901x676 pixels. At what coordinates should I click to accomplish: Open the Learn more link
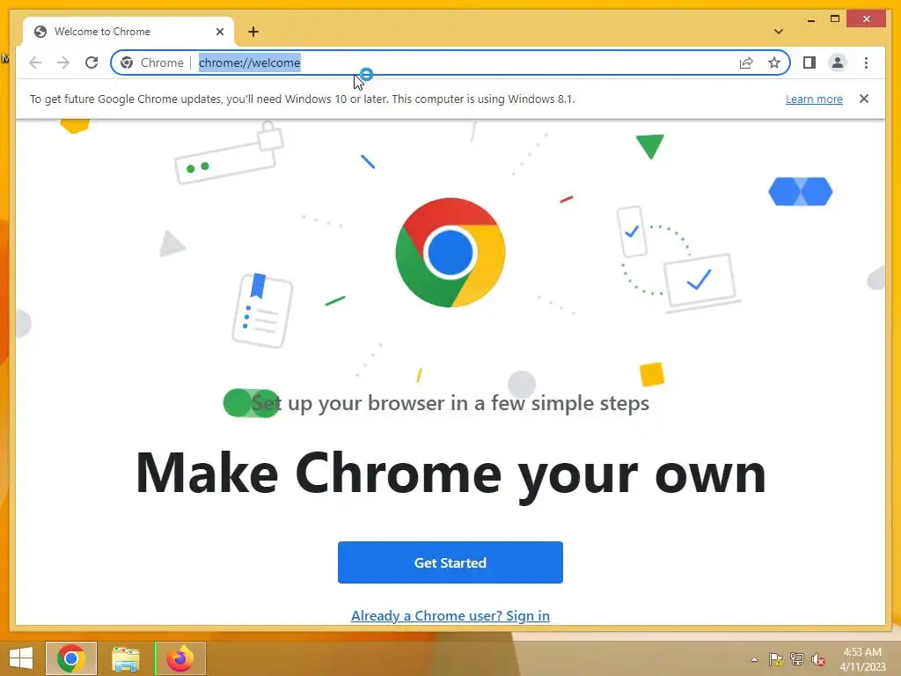click(814, 99)
